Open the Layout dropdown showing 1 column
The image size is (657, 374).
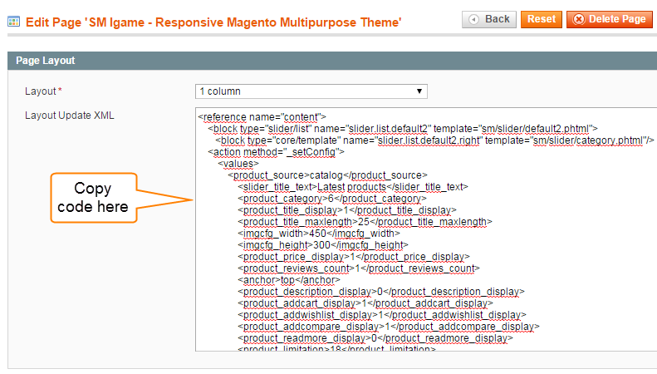[x=311, y=91]
